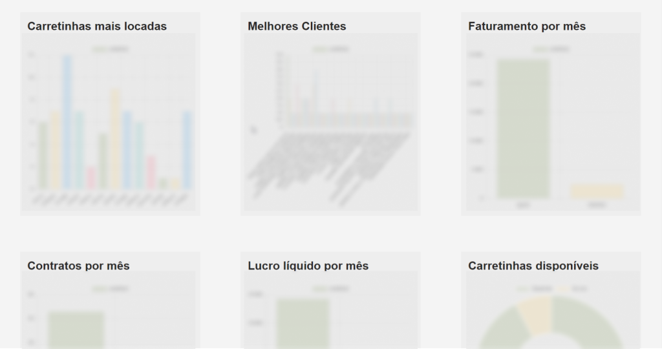The width and height of the screenshot is (662, 349).
Task: Click the 'Lucro líquido por mês' title
Action: pyautogui.click(x=308, y=266)
